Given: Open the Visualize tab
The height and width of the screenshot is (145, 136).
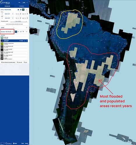Looking at the screenshot, I should coord(7,6).
